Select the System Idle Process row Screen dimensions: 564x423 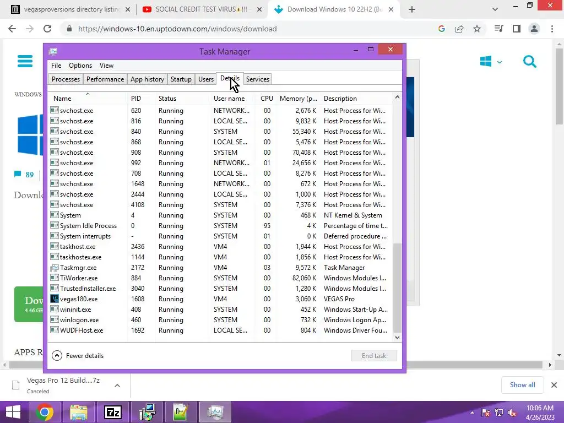tap(220, 225)
